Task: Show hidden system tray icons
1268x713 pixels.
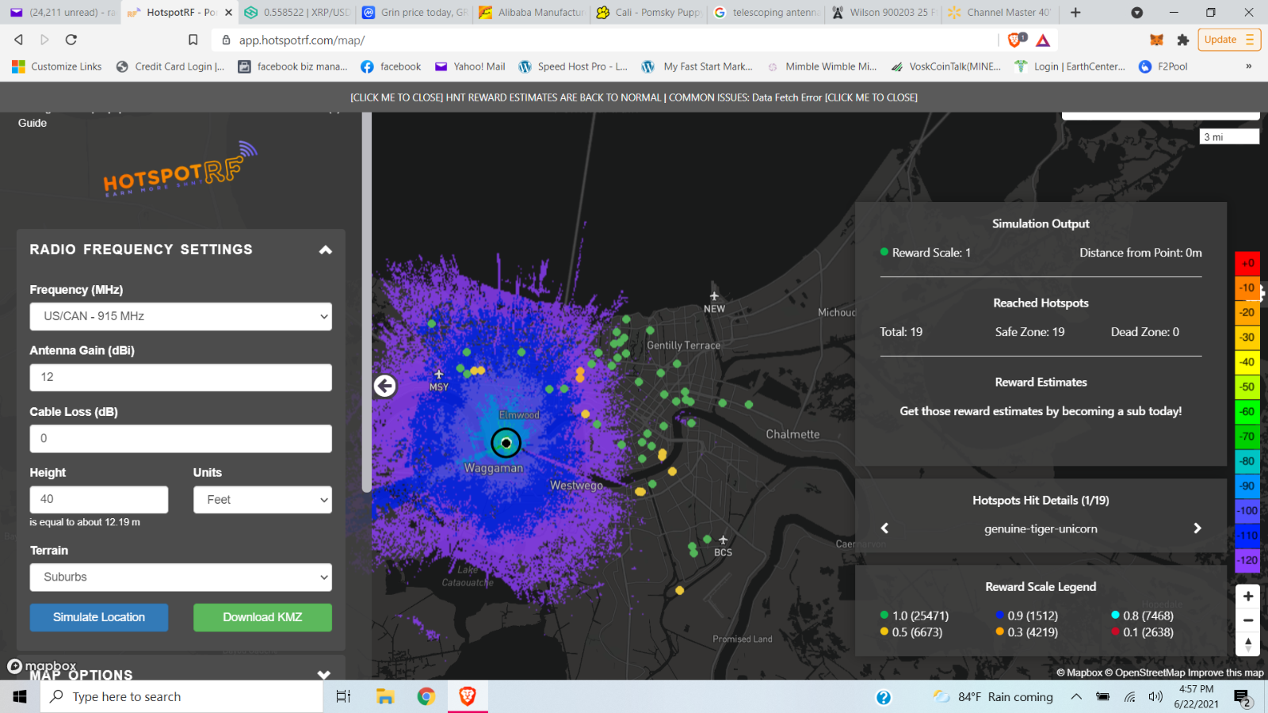Action: coord(1075,696)
